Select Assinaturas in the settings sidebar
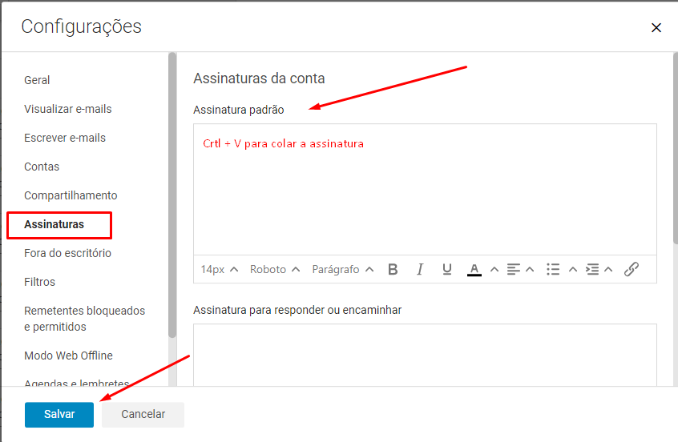The width and height of the screenshot is (678, 442). 54,224
